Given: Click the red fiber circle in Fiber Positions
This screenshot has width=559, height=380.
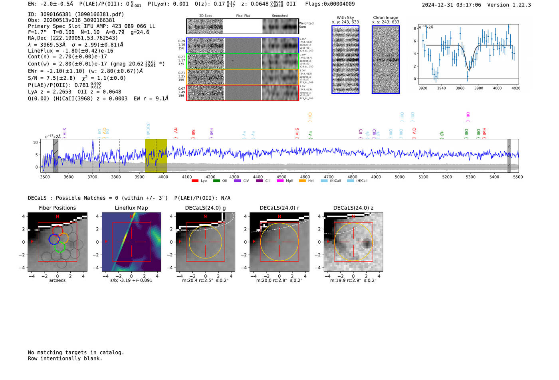Looking at the screenshot, I should coord(57,230).
